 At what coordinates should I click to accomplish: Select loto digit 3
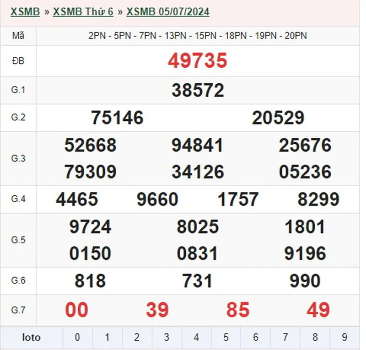[167, 338]
